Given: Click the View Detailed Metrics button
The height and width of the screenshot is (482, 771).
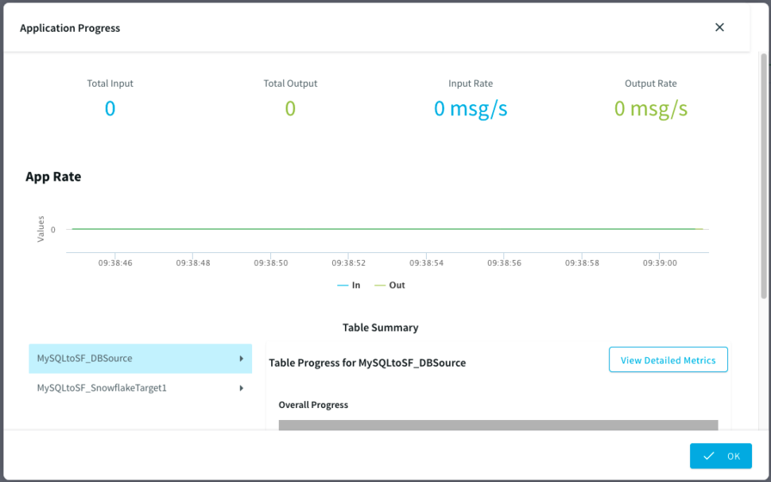Looking at the screenshot, I should pos(668,360).
